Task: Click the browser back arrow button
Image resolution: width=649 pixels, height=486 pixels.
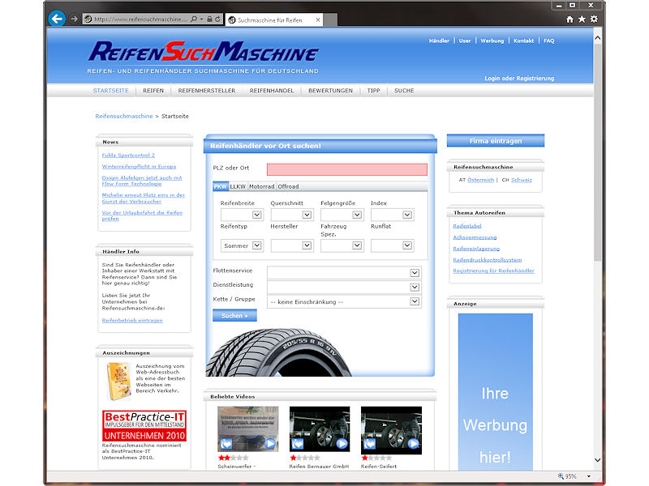Action: tap(57, 19)
